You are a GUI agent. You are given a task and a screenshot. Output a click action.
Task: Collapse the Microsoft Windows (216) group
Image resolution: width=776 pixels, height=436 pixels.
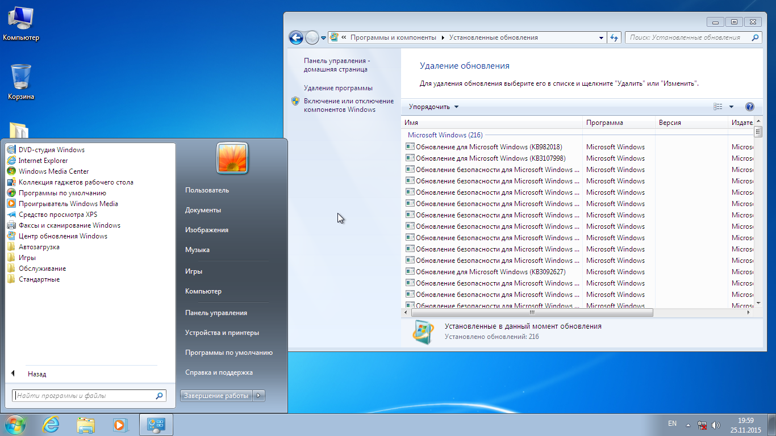tap(445, 135)
